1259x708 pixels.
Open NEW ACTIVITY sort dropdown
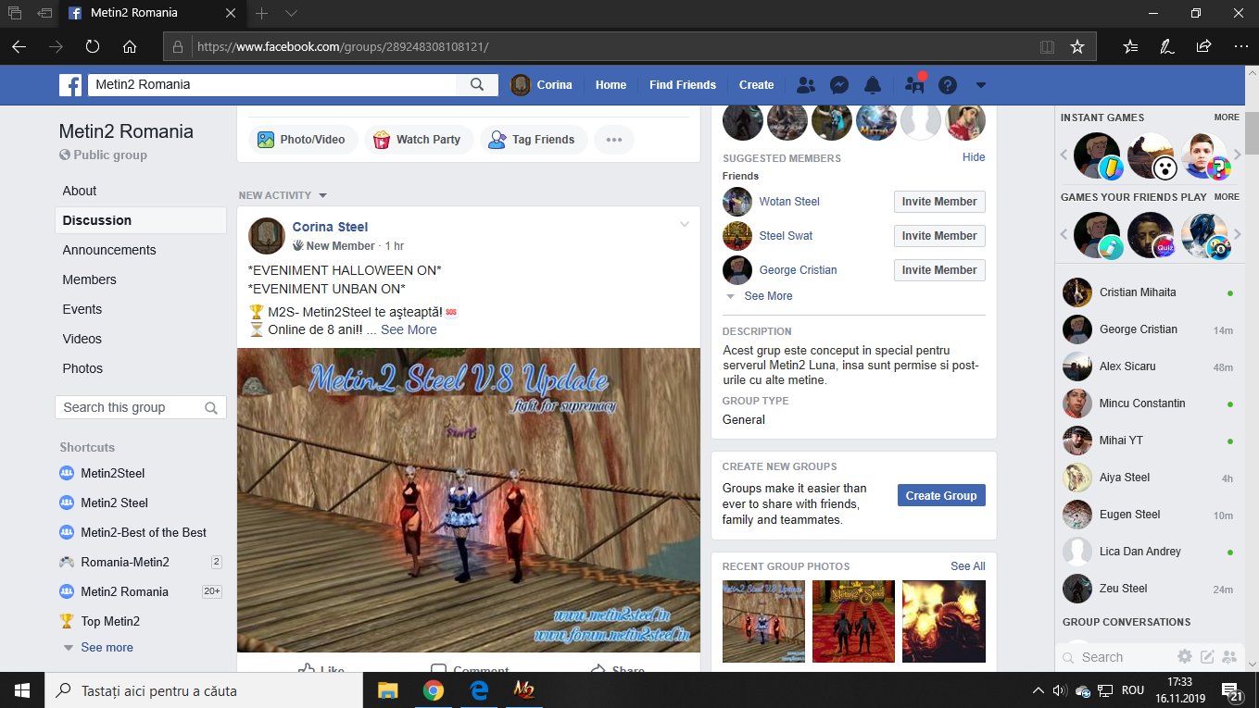pyautogui.click(x=283, y=195)
